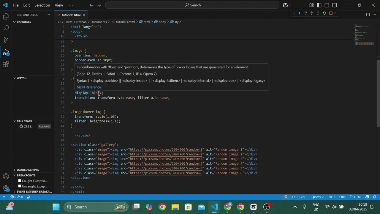Screen dimensions: 380x214
Task: Open the Search view in activity bar
Action: point(6,28)
